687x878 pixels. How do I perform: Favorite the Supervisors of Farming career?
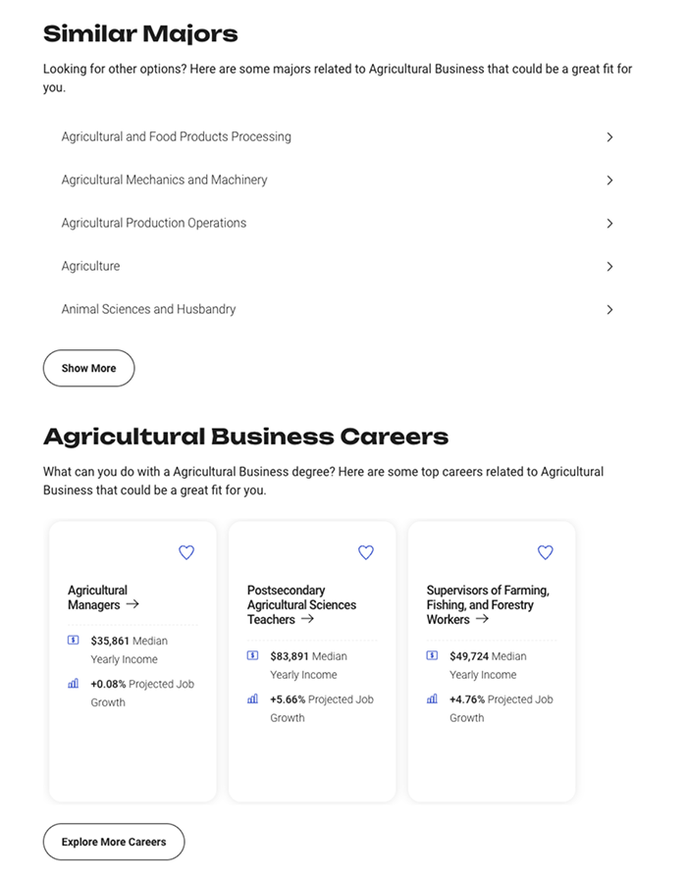coord(546,552)
